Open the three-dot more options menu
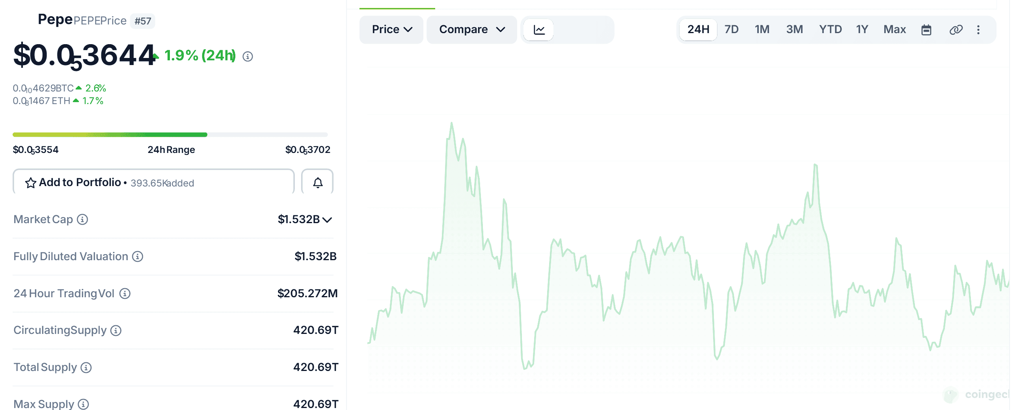Screen dimensions: 1017x410 pos(978,30)
